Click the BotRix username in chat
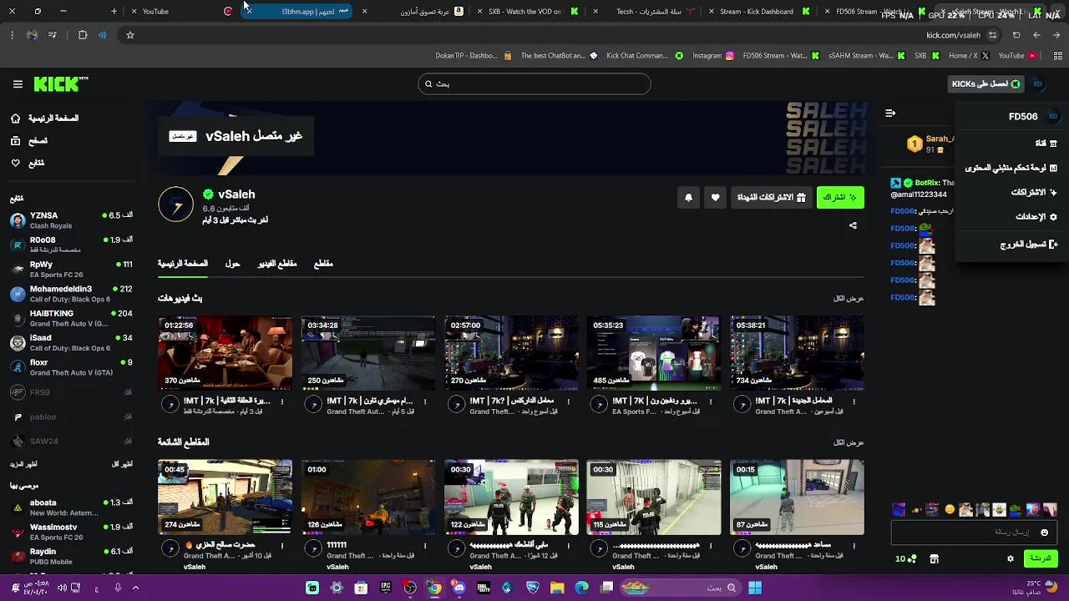 pyautogui.click(x=927, y=182)
